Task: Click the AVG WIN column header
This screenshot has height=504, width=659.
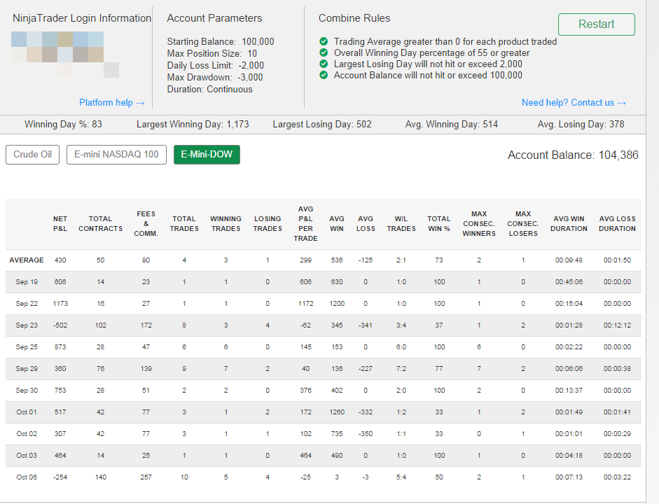Action: [x=337, y=224]
